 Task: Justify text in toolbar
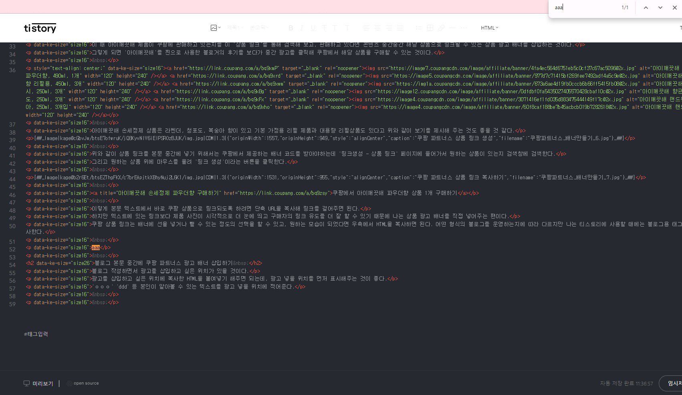coord(400,28)
